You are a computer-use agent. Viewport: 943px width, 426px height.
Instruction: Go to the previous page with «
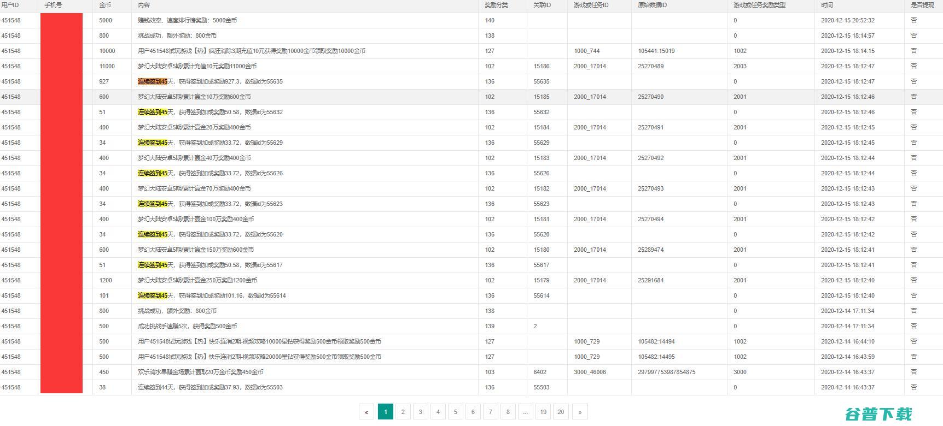[x=366, y=412]
